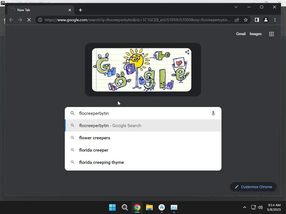Share the Google Doodle
This screenshot has height=214, width=286.
187,52
